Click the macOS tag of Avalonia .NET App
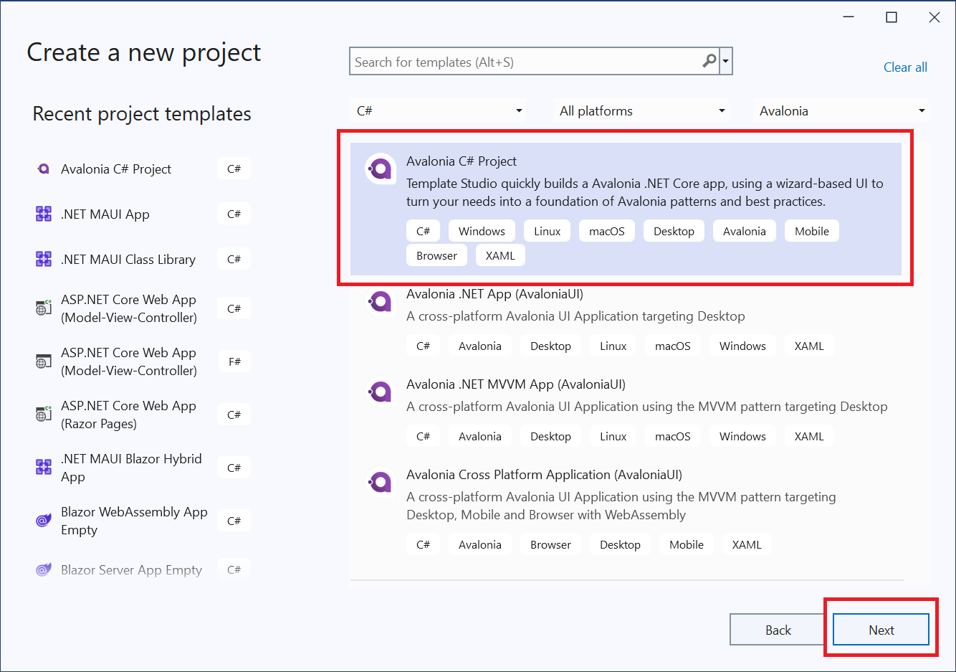 [x=673, y=346]
